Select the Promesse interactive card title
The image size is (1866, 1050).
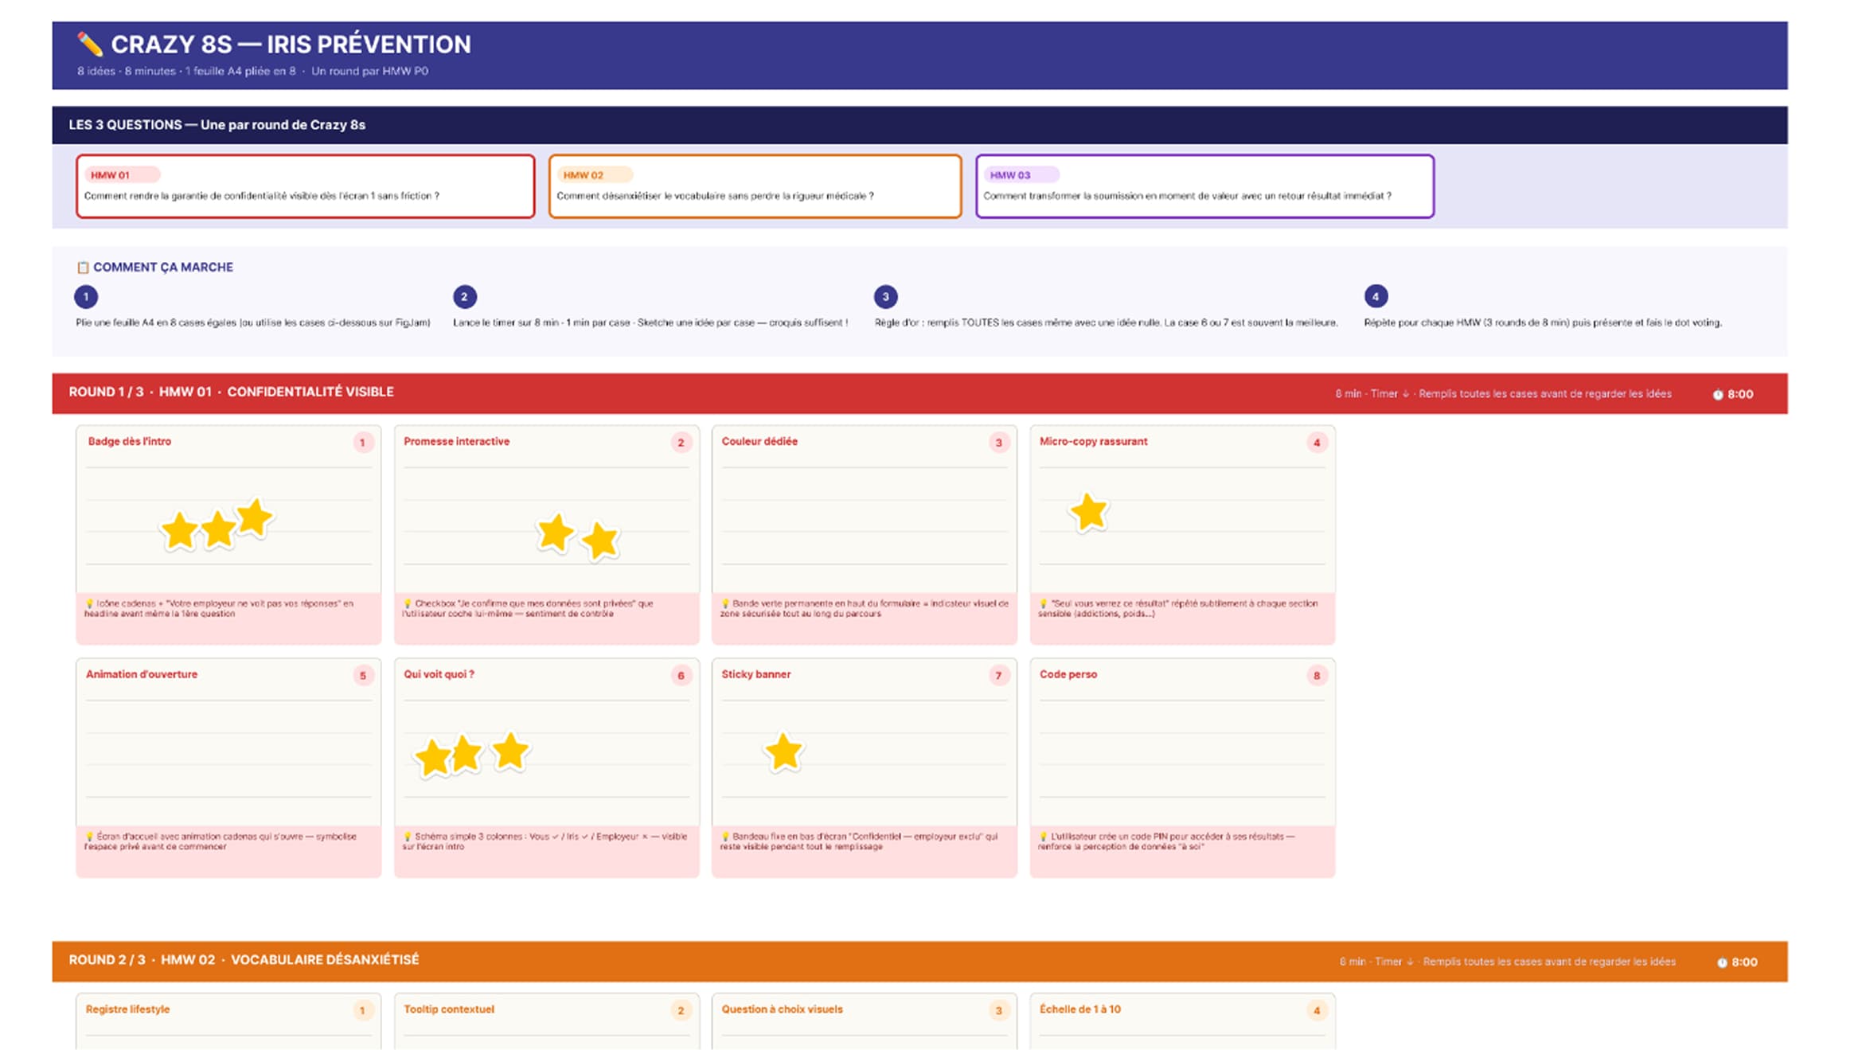(456, 441)
